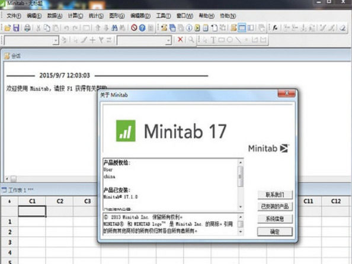Cancel with the red prohibited circle icon
This screenshot has height=264, width=352.
[134, 28]
